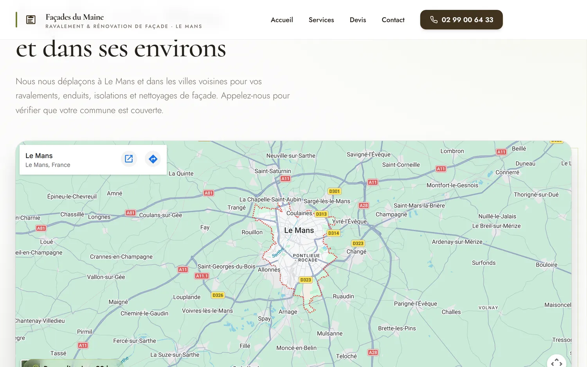
Task: Click the map rotate control at bottom right
Action: click(556, 363)
